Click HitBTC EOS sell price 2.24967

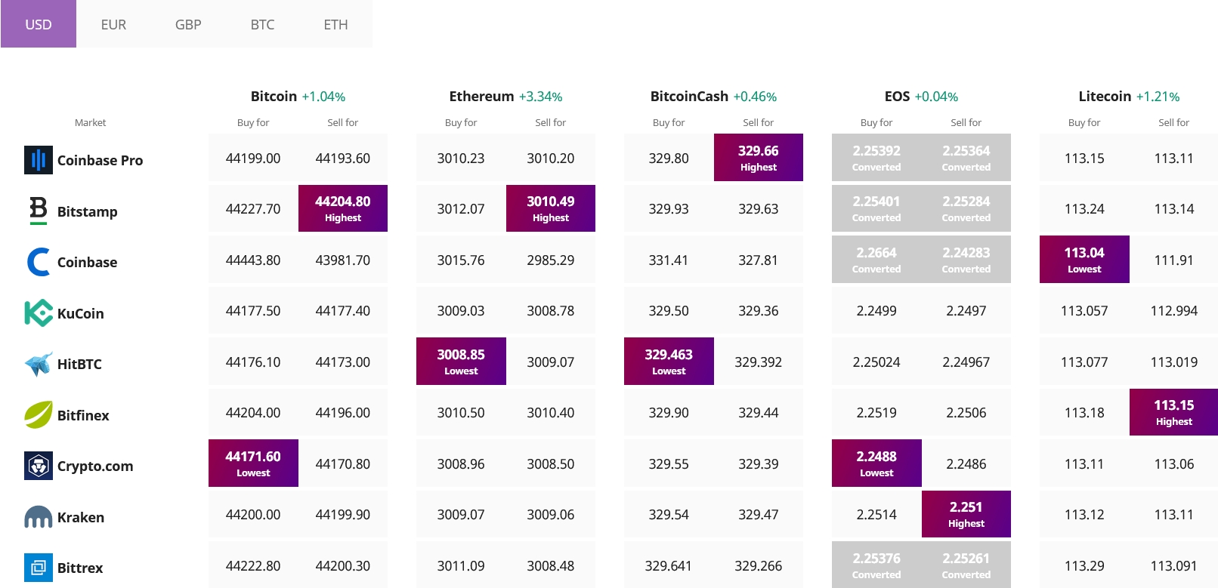coord(966,362)
